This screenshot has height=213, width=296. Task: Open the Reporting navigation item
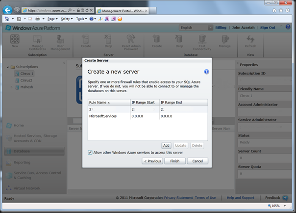(18, 162)
